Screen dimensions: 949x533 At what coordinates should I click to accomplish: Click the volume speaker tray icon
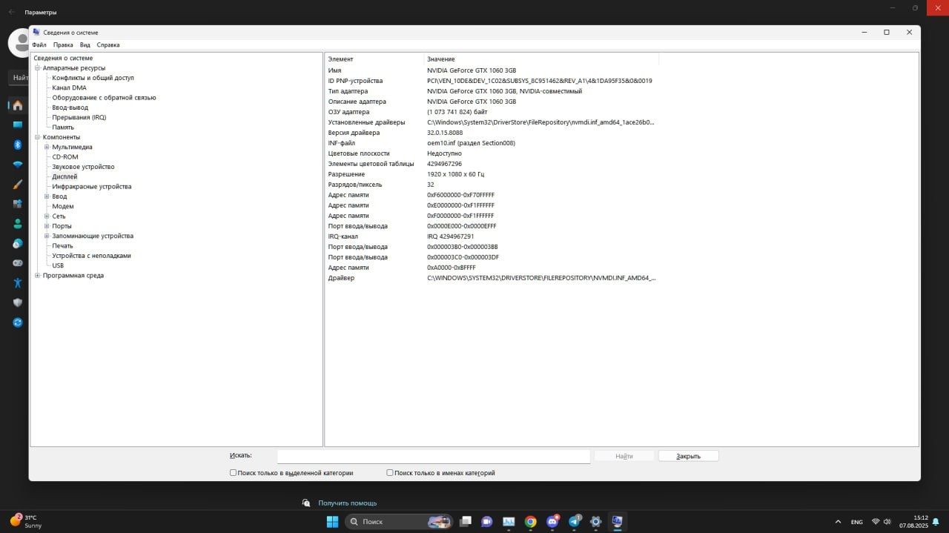pyautogui.click(x=887, y=522)
